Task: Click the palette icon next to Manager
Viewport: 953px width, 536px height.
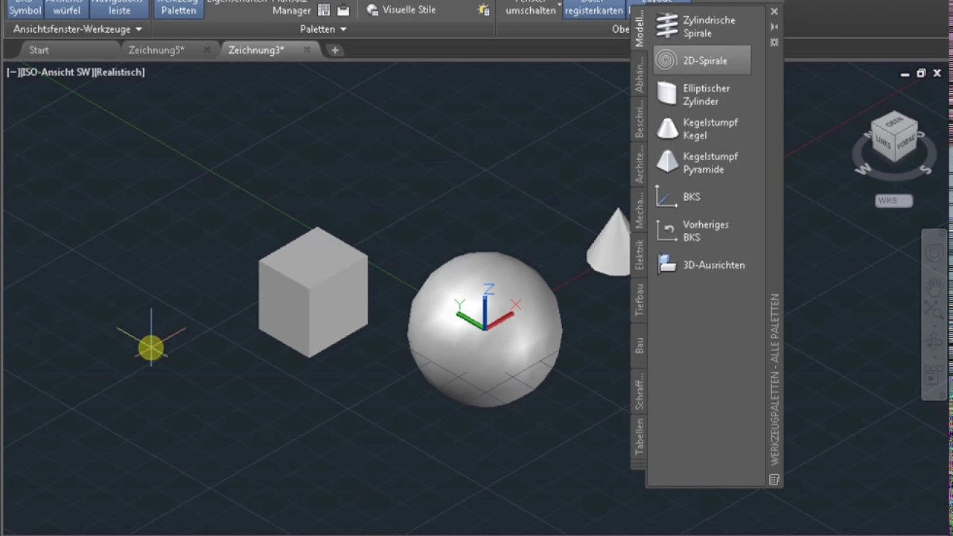Action: 324,10
